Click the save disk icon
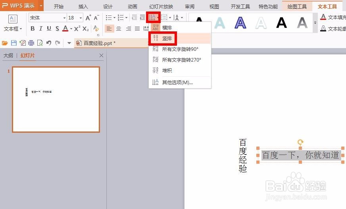 point(13,43)
